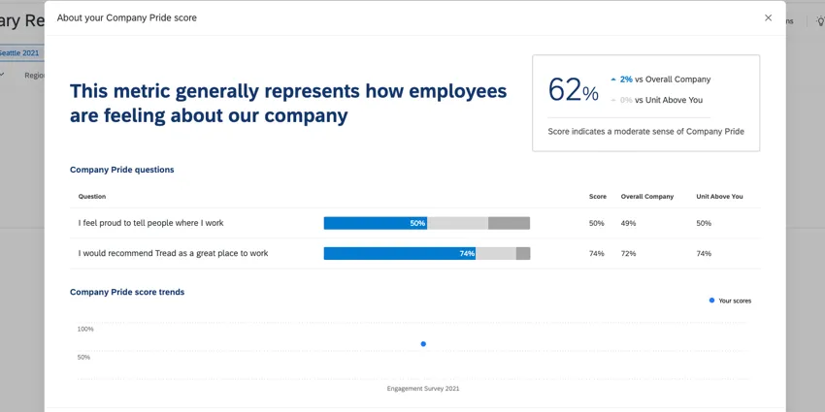This screenshot has width=825, height=412.
Task: Select 'I feel proud to tell people' question
Action: [150, 223]
